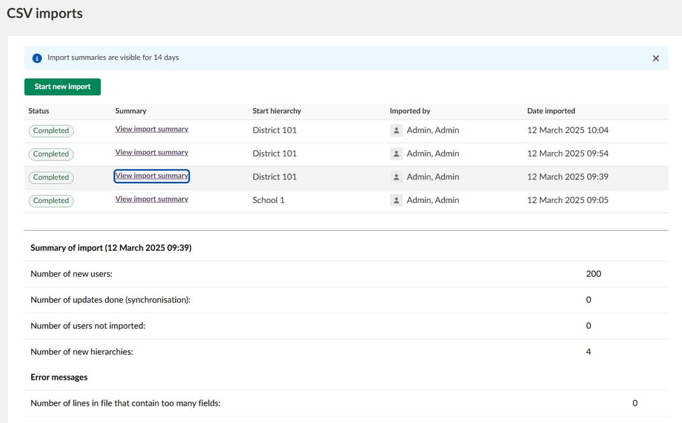This screenshot has width=682, height=423.
Task: Click the Imported by column header
Action: tap(409, 111)
